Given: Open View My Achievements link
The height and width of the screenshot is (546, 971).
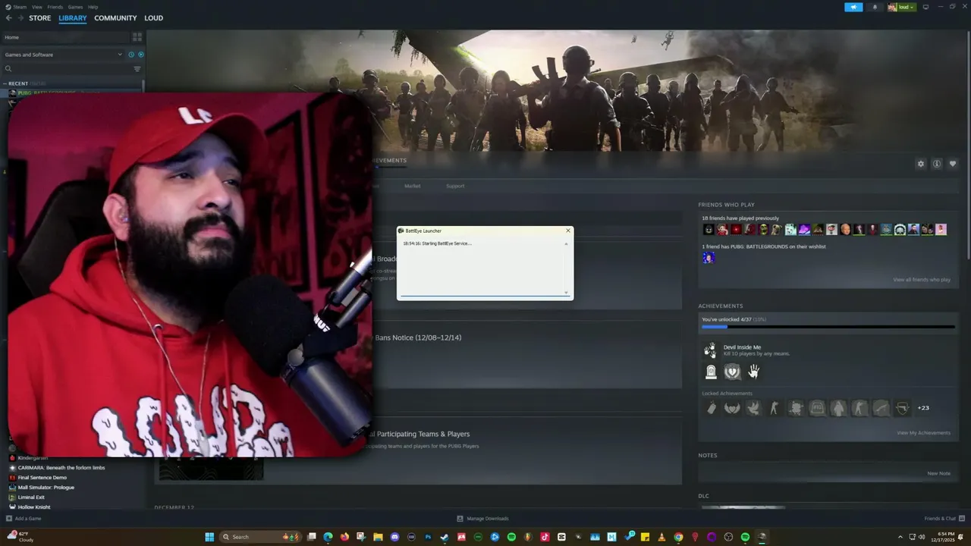Looking at the screenshot, I should tap(923, 433).
